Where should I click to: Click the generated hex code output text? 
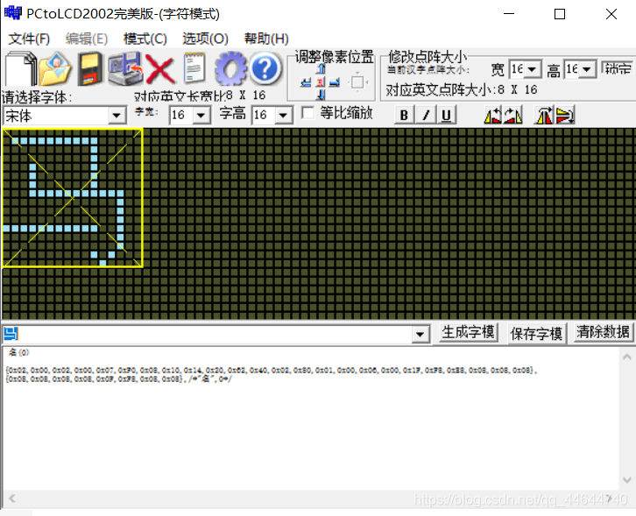click(x=271, y=374)
